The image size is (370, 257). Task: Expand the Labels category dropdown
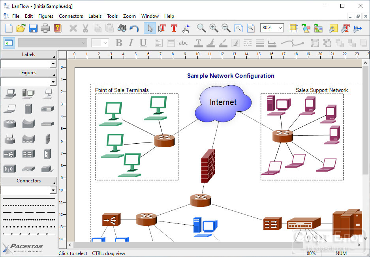click(53, 64)
